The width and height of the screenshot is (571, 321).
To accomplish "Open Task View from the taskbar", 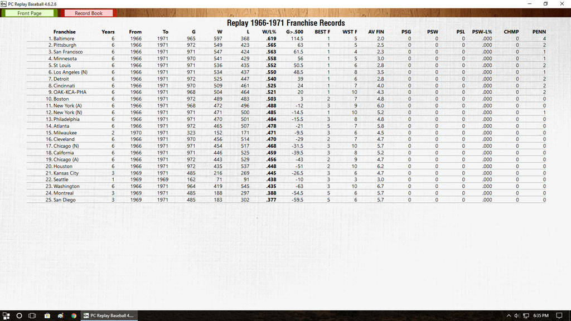I will 32,315.
